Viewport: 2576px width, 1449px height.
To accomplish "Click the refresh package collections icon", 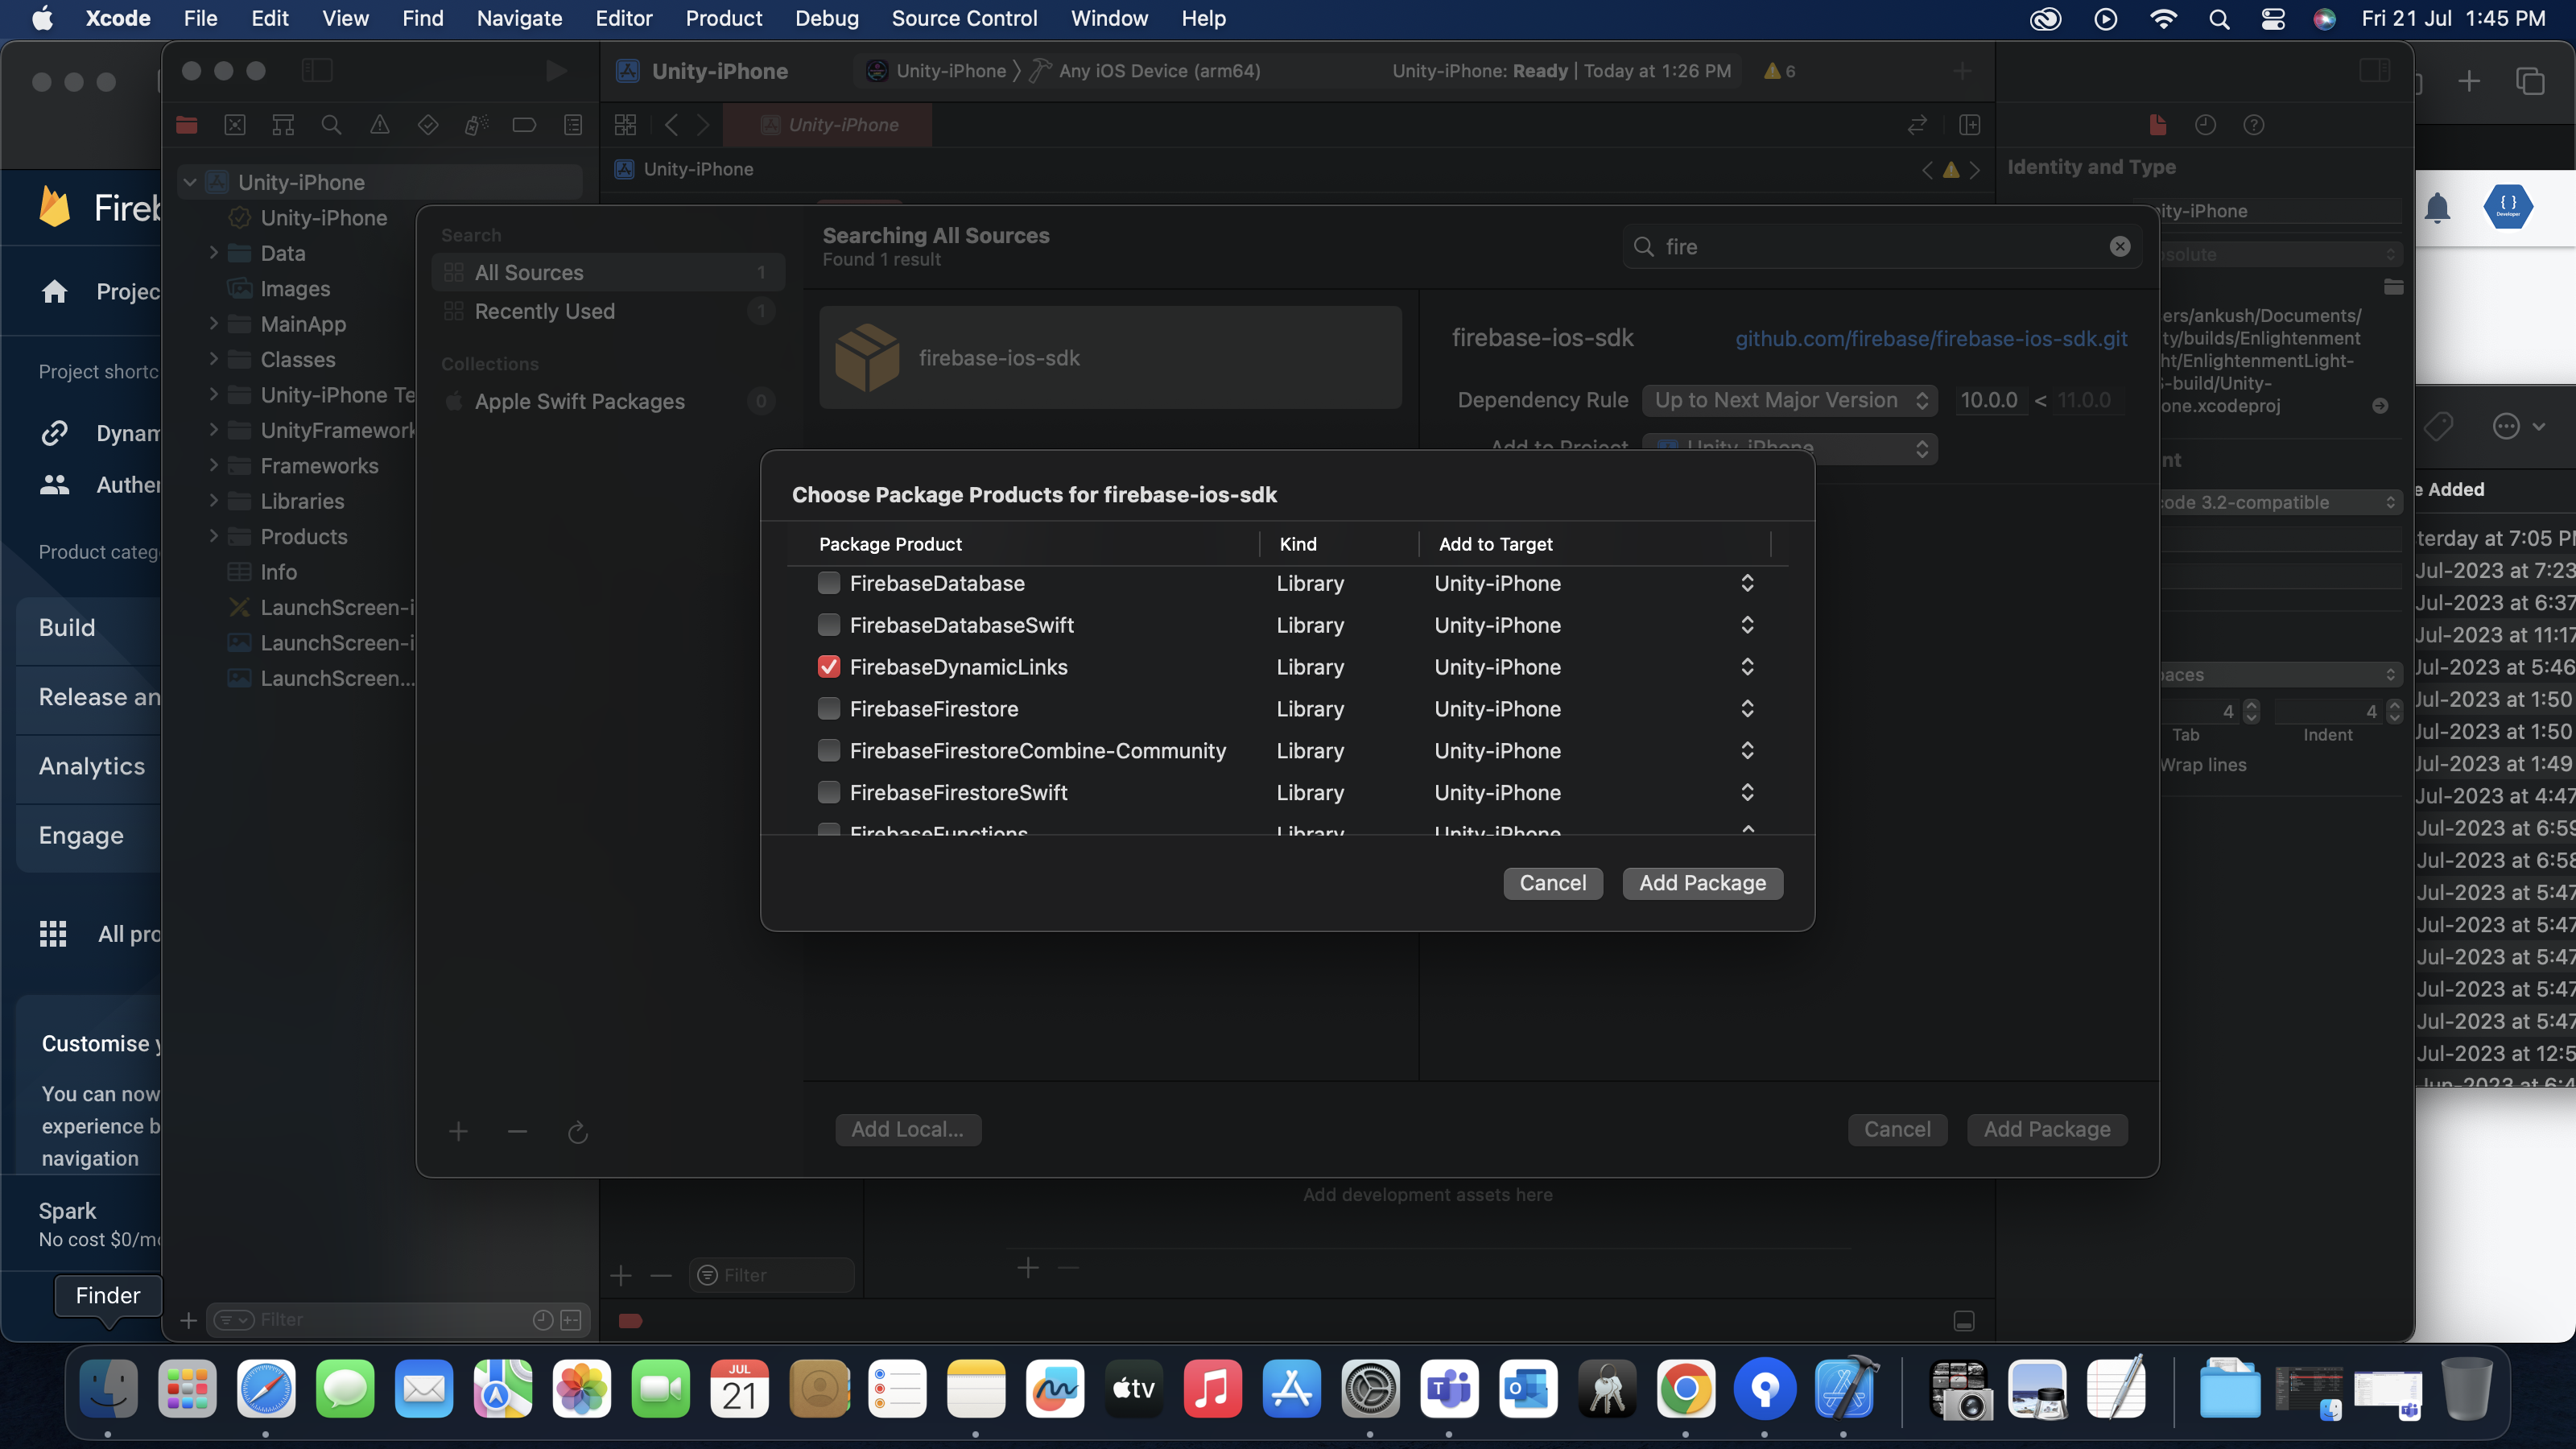I will click(x=577, y=1132).
